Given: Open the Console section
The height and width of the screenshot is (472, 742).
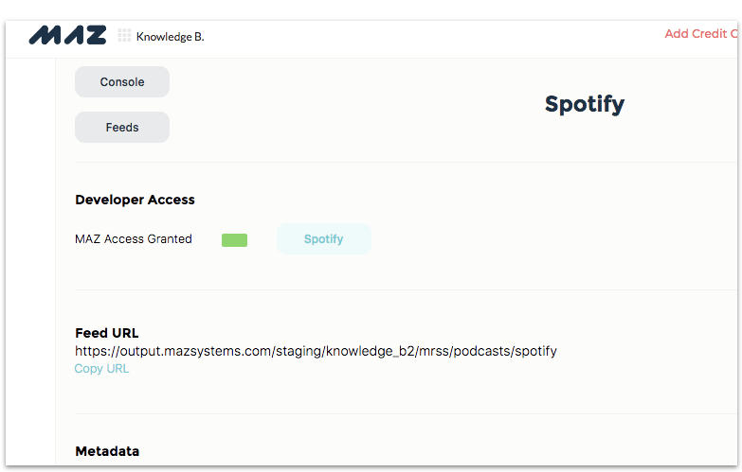Looking at the screenshot, I should (x=122, y=81).
